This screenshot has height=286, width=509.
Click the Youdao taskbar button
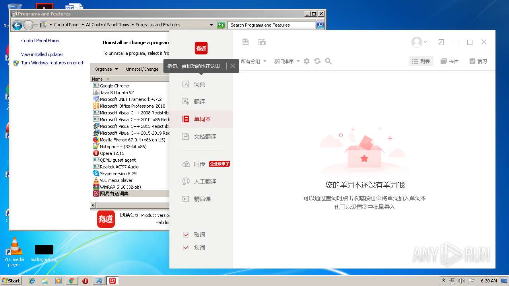tap(113, 281)
